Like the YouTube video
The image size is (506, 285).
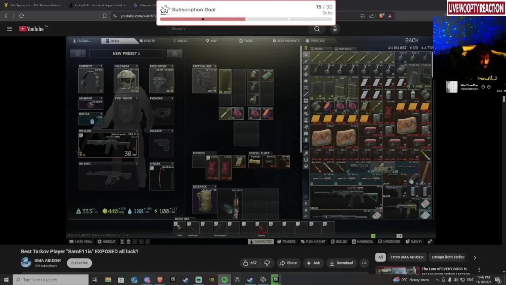click(250, 263)
